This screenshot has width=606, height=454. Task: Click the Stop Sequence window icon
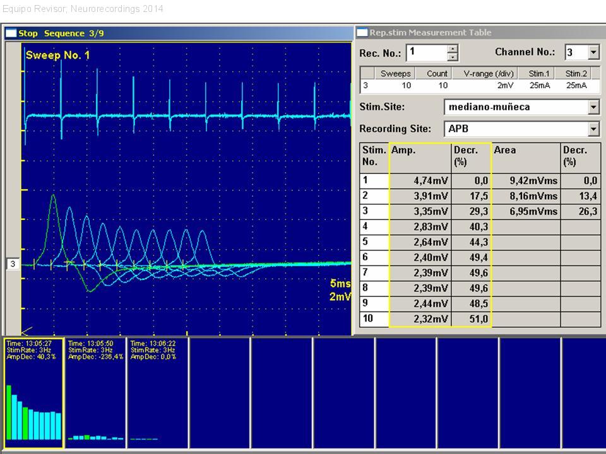pos(11,33)
